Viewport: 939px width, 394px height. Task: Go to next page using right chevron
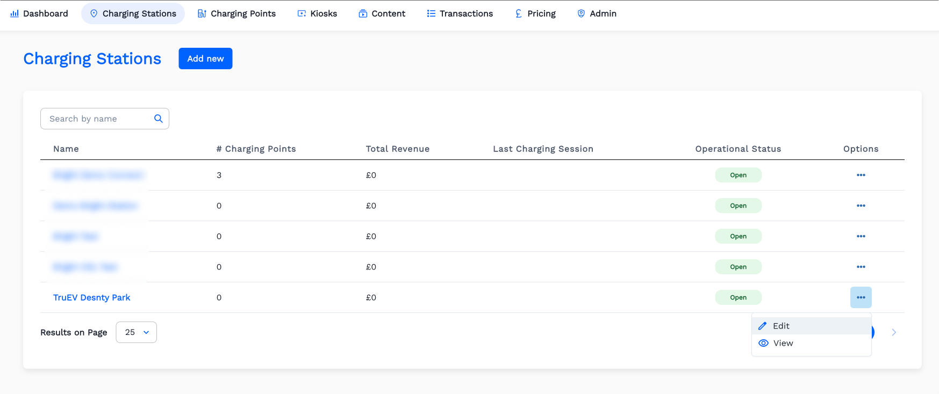[x=894, y=332]
